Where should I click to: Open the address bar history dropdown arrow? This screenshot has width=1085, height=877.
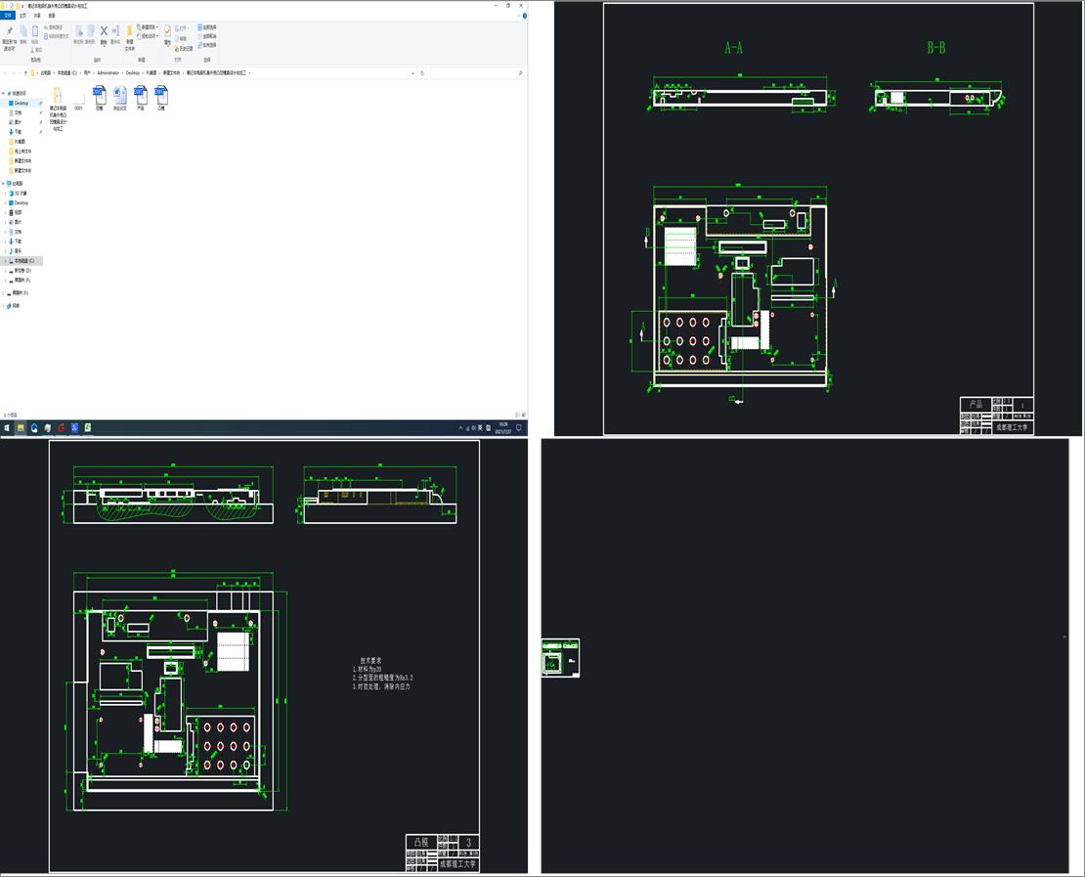click(x=413, y=72)
